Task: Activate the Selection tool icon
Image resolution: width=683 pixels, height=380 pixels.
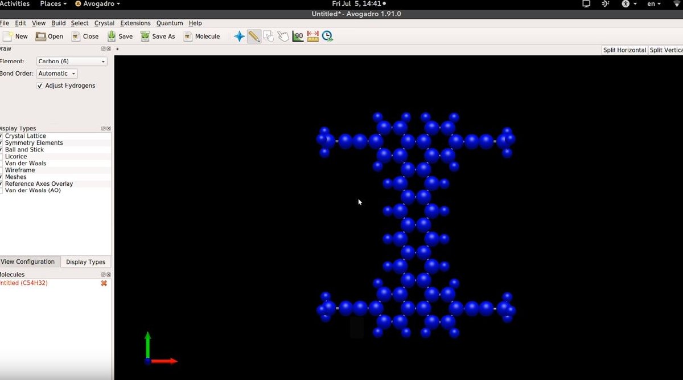Action: click(x=269, y=36)
